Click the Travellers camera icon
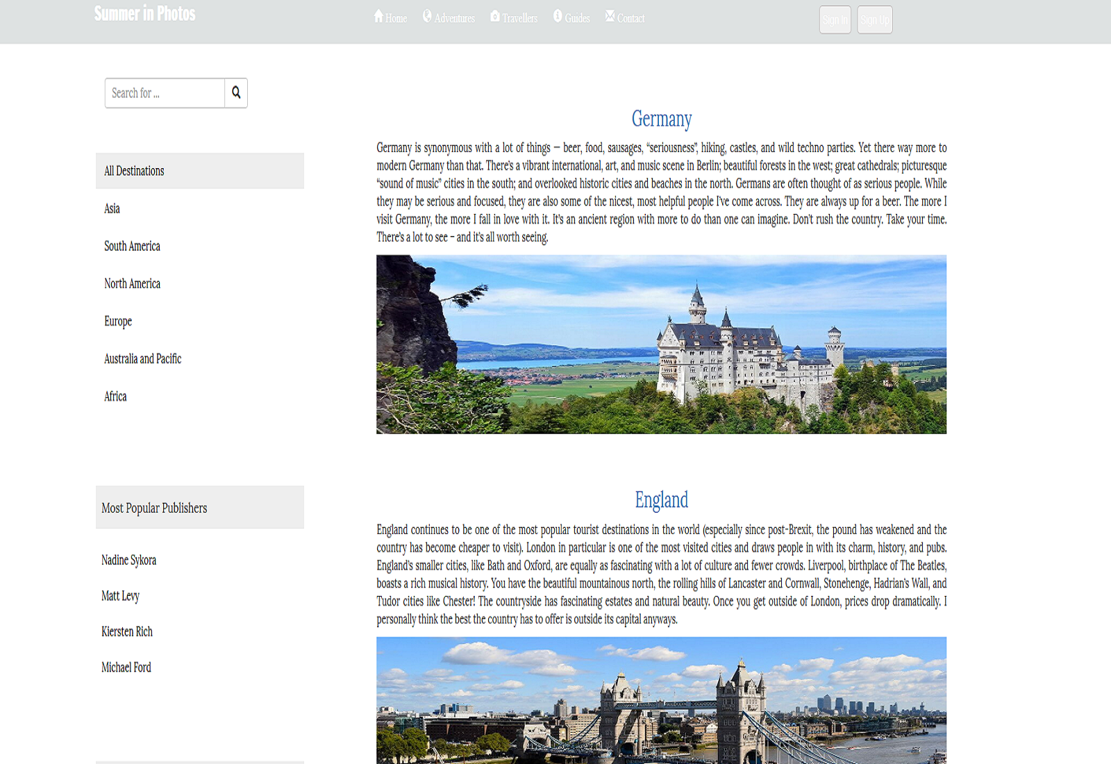 click(495, 16)
